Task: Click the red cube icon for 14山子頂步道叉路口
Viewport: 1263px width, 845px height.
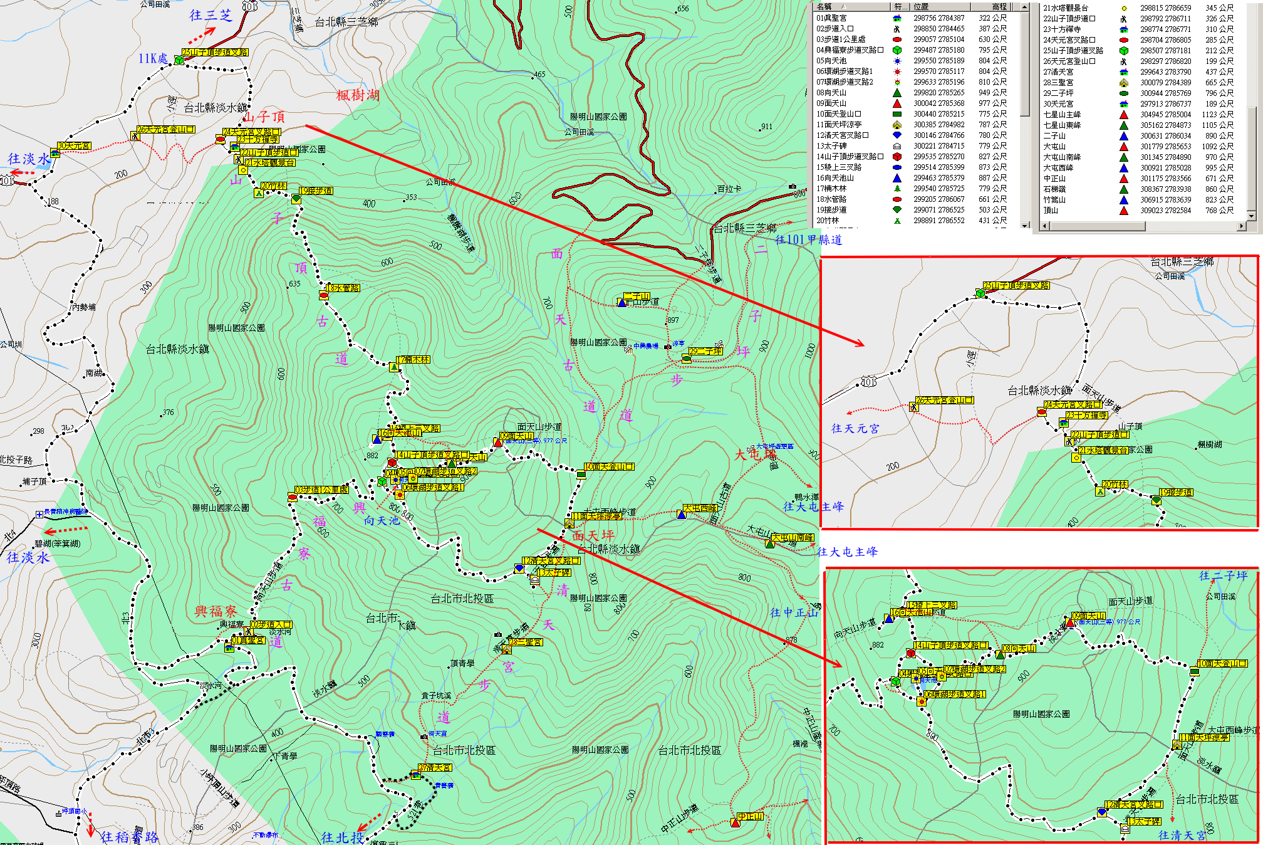Action: (x=897, y=157)
